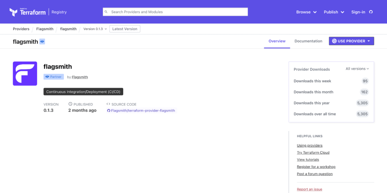Focus the Search Providers and Modules field
The image size is (387, 193).
pyautogui.click(x=175, y=12)
